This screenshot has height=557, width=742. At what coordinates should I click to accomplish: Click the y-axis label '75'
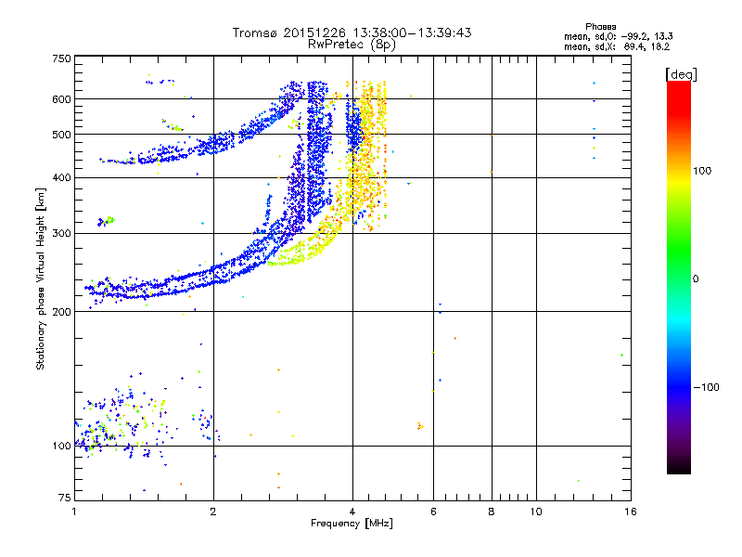65,498
